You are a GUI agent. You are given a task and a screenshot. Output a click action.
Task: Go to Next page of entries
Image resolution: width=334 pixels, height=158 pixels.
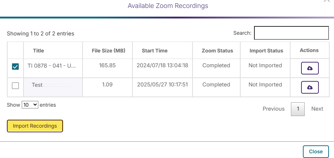(317, 109)
